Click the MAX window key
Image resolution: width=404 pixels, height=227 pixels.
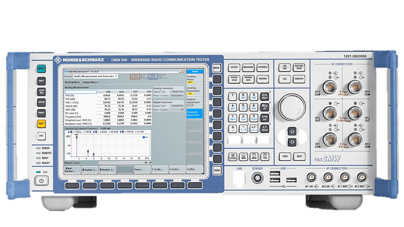[254, 156]
